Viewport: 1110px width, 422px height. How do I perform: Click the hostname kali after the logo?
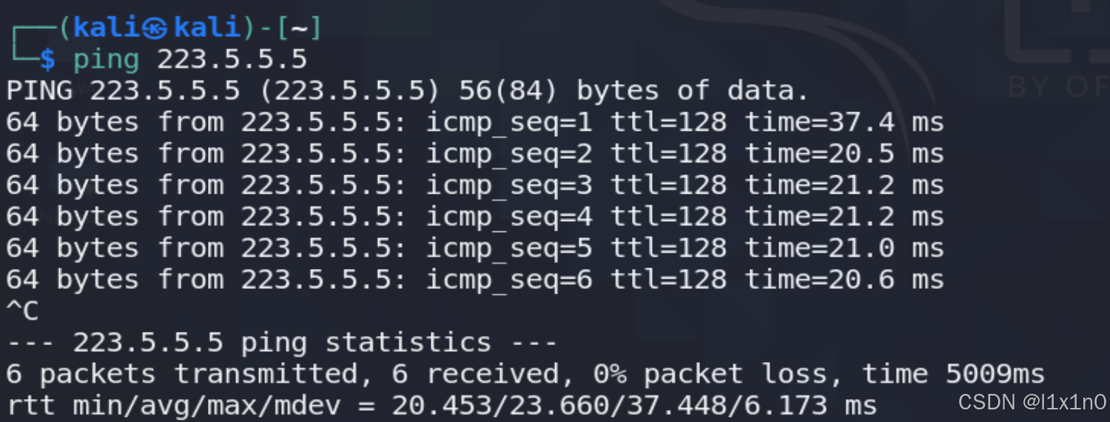click(x=207, y=28)
